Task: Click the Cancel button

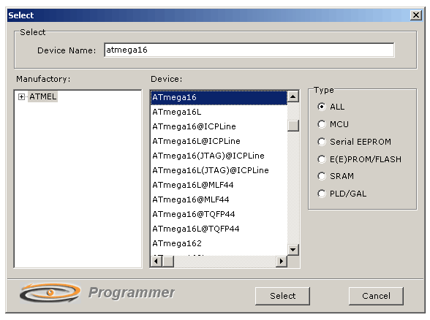Action: 376,296
